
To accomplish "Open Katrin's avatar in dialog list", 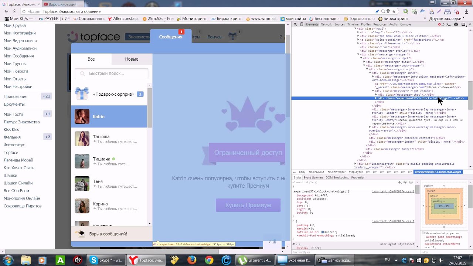I will pos(82,116).
